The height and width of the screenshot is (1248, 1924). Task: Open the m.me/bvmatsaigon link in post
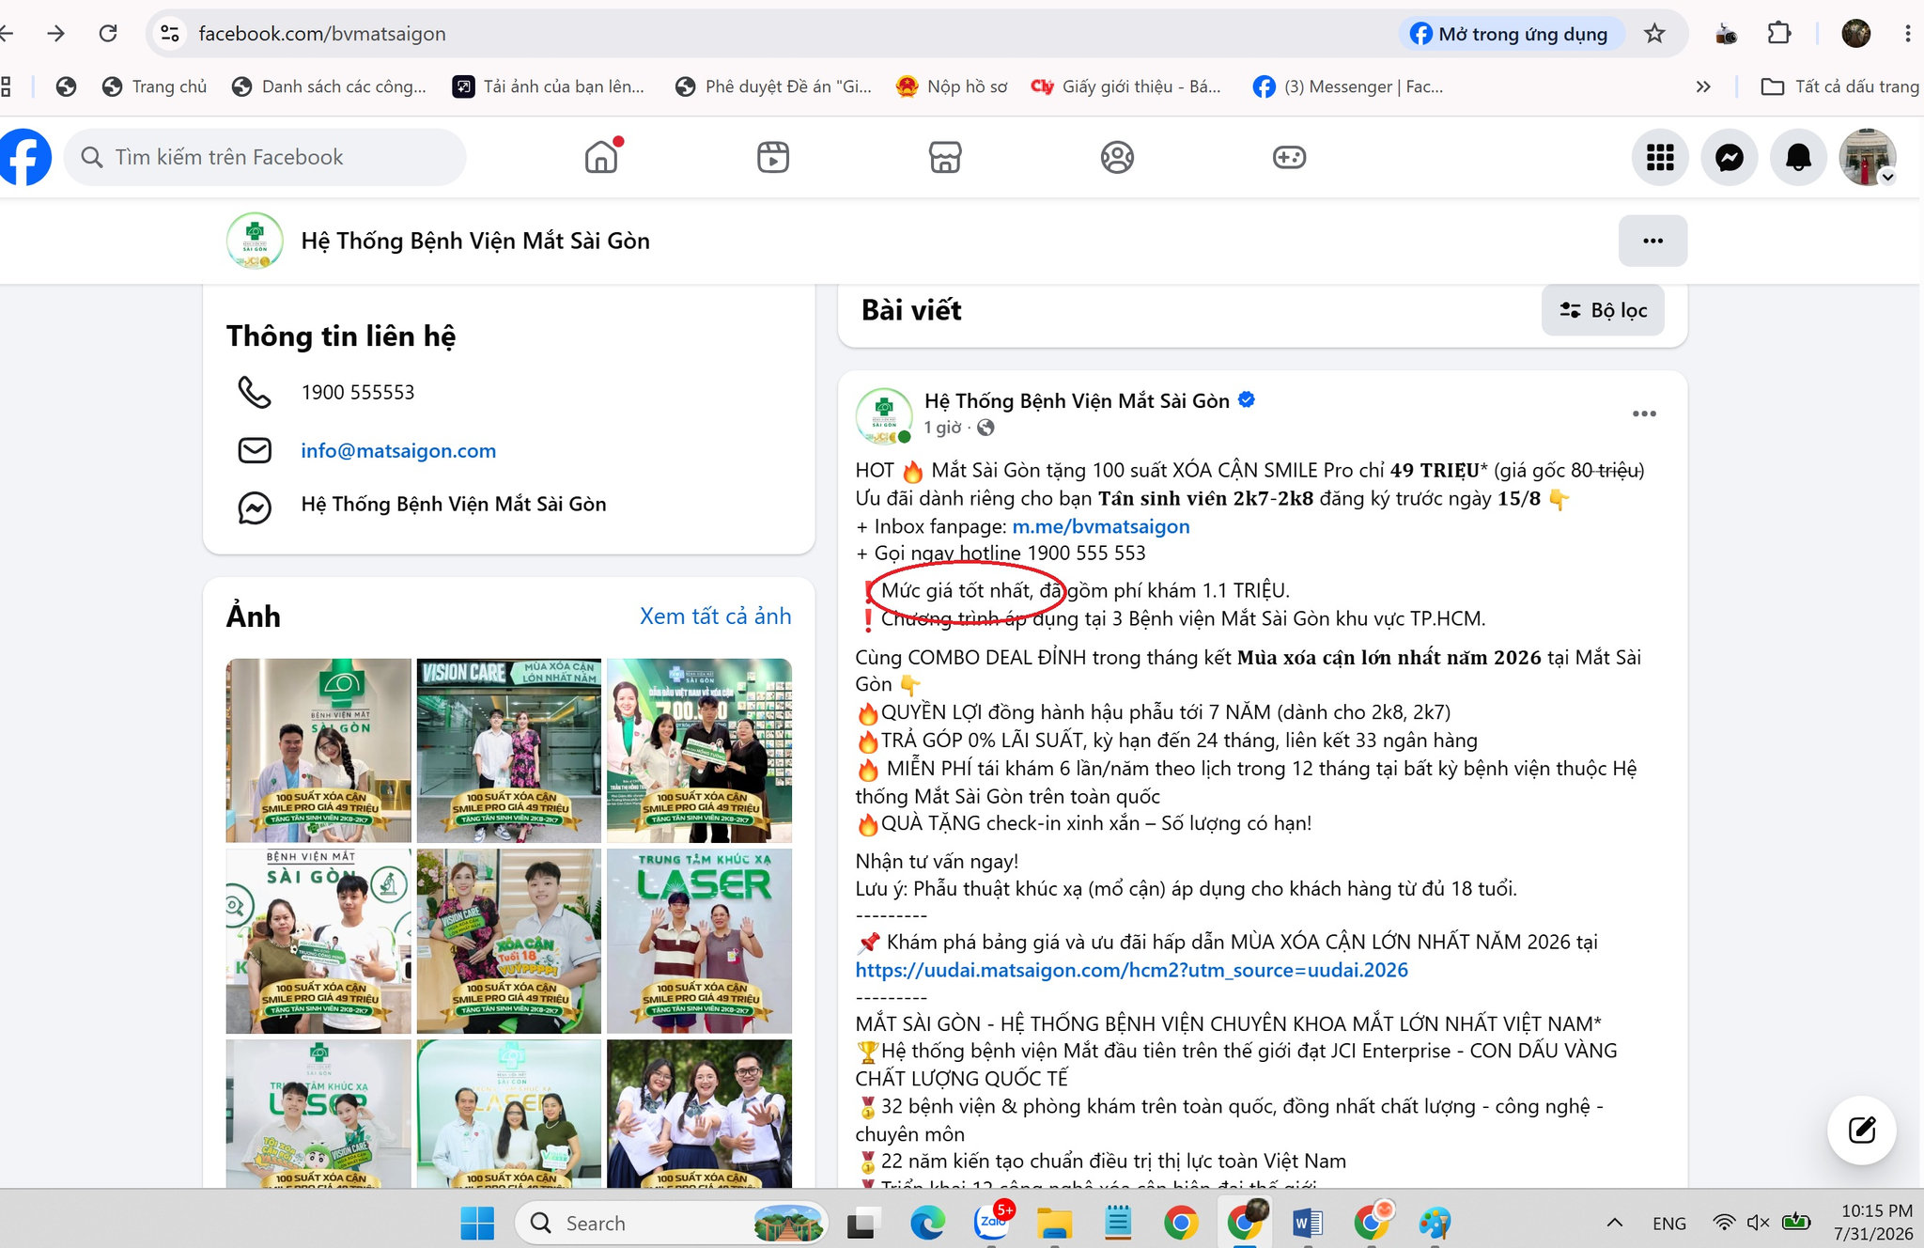[1101, 526]
